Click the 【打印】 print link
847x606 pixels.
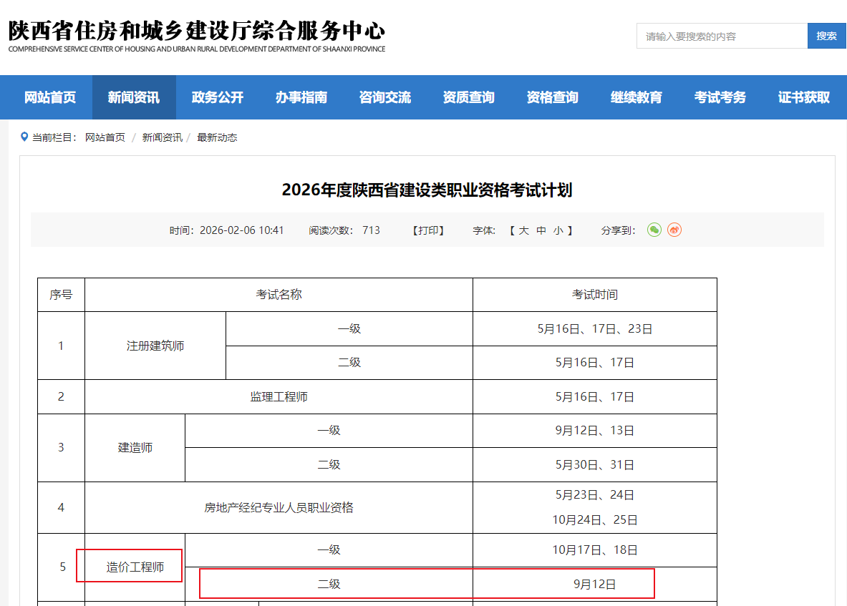click(x=427, y=230)
